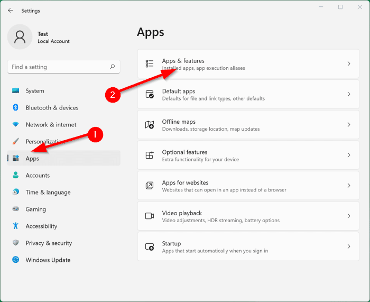The width and height of the screenshot is (370, 302).
Task: Select the Personalization paintbrush icon
Action: (15, 141)
